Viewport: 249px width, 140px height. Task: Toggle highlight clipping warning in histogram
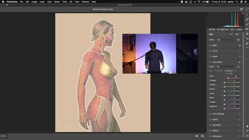(x=243, y=14)
